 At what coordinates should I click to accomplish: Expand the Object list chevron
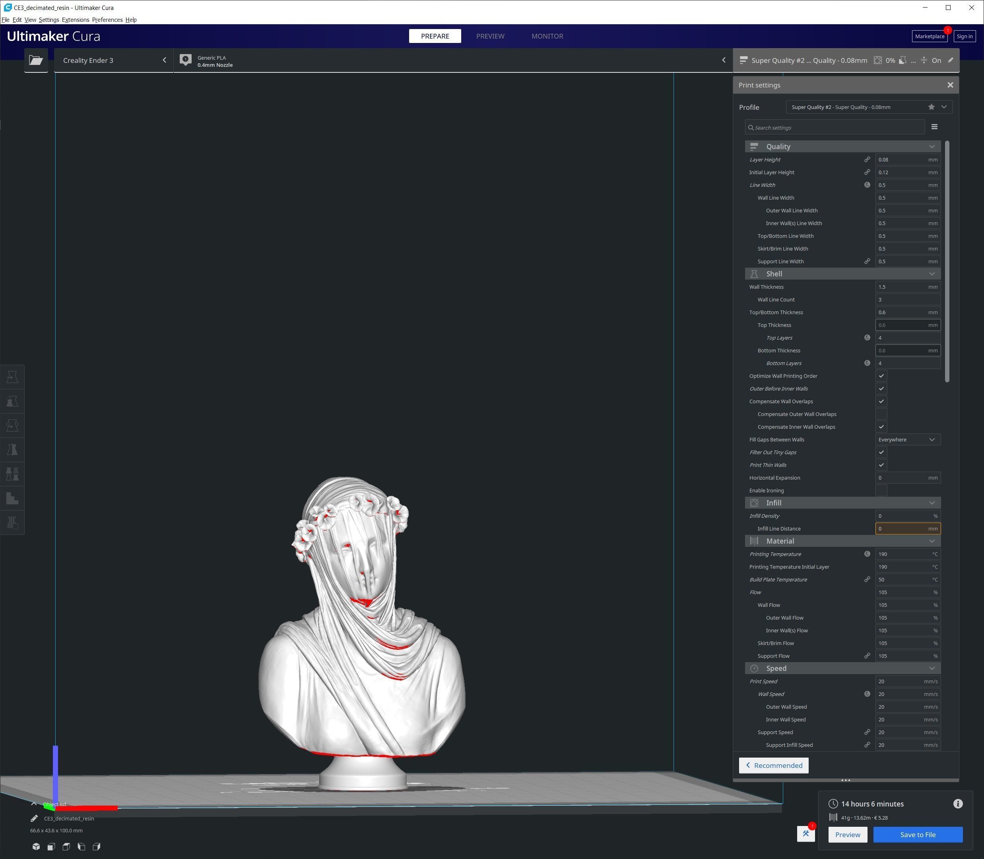[x=34, y=804]
